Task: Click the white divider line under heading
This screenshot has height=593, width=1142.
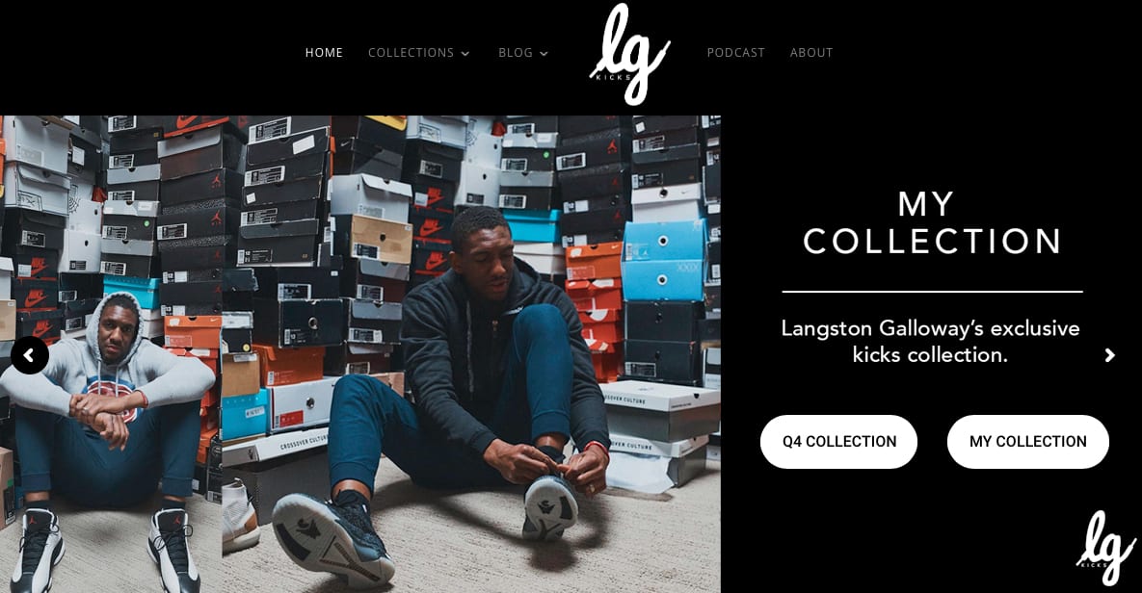Action: pos(932,292)
